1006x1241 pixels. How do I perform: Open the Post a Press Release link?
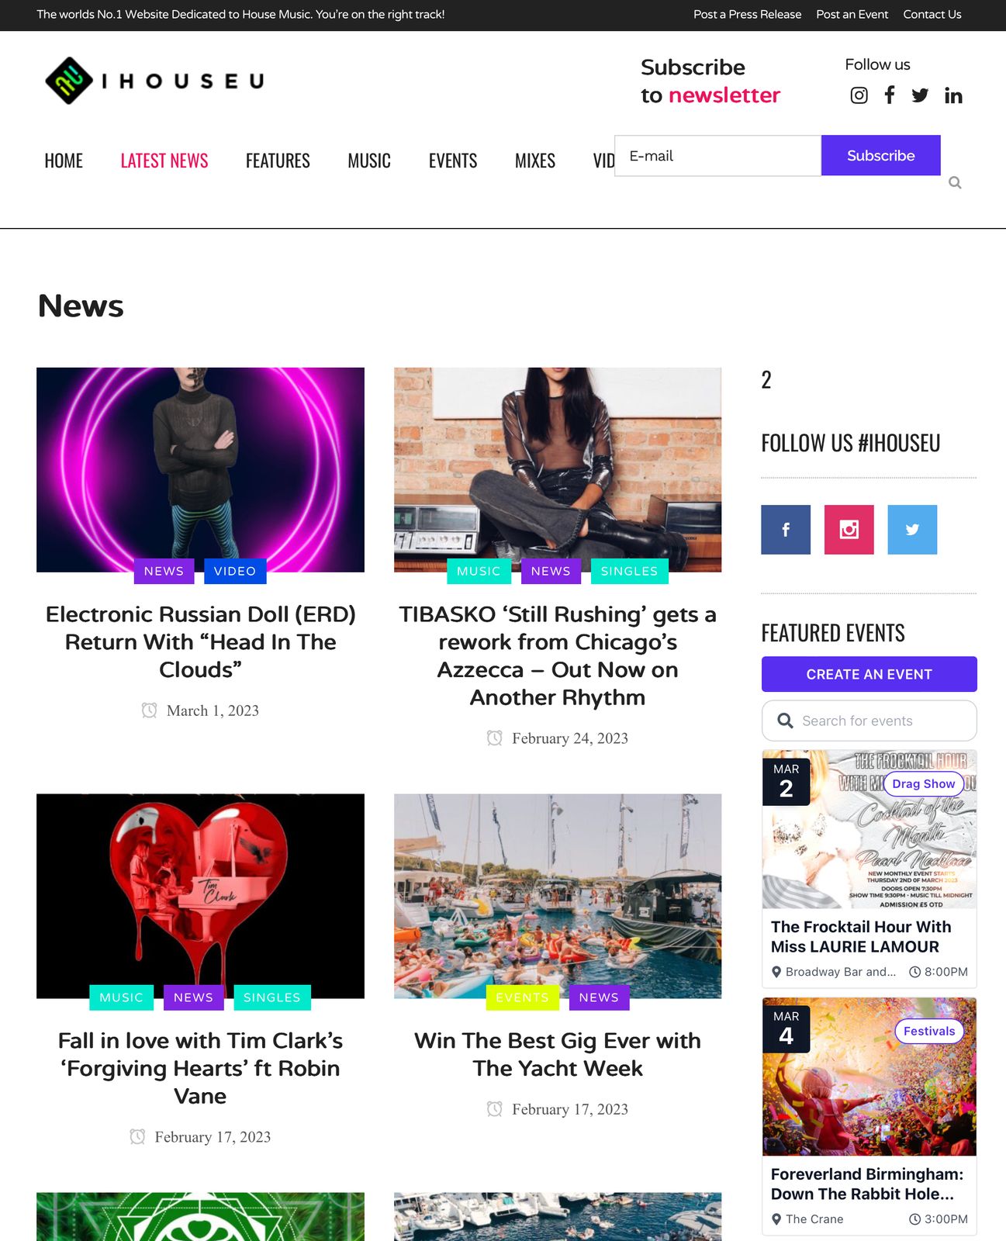(x=747, y=14)
